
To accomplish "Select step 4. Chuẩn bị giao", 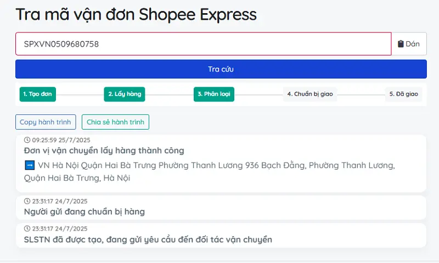I will tap(310, 94).
